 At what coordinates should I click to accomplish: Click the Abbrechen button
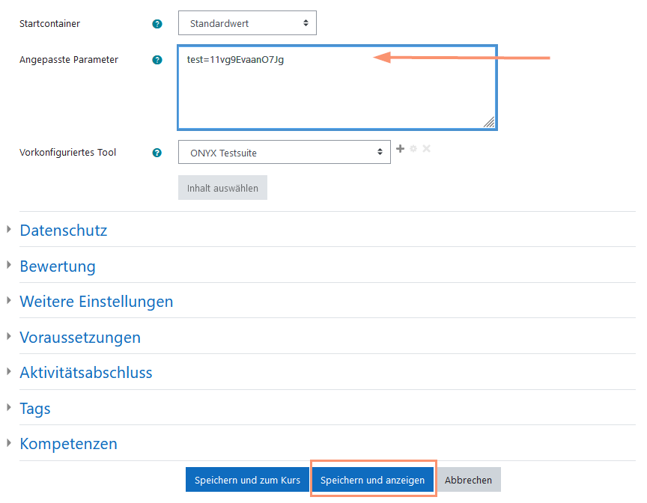pyautogui.click(x=468, y=479)
